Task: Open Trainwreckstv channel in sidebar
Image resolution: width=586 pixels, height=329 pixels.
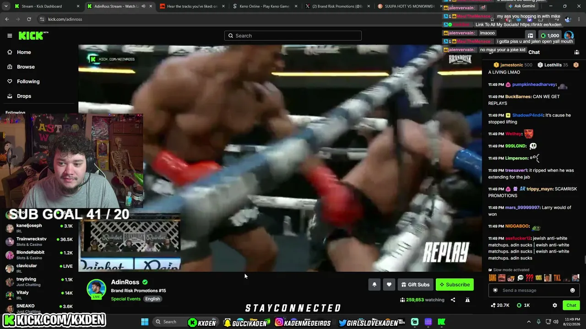Action: [39, 242]
